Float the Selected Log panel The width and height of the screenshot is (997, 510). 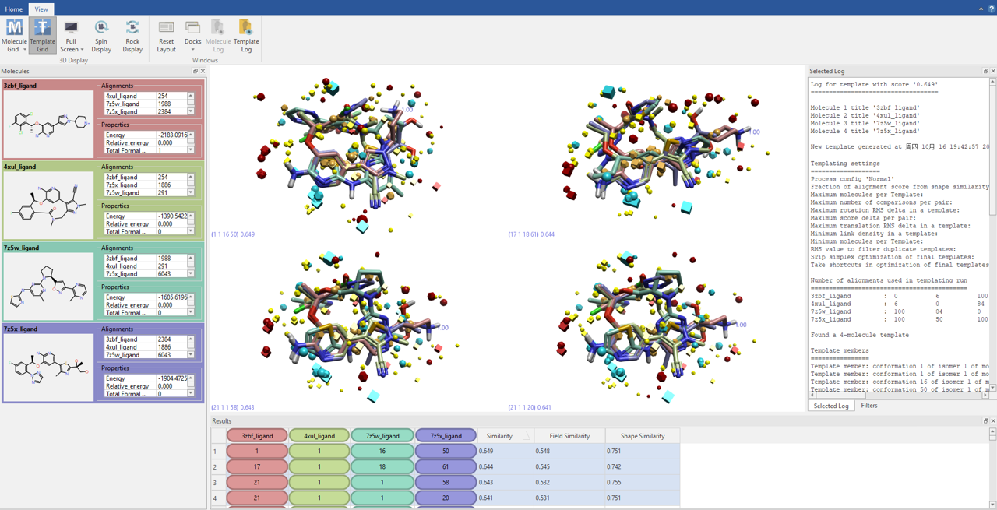click(x=985, y=71)
